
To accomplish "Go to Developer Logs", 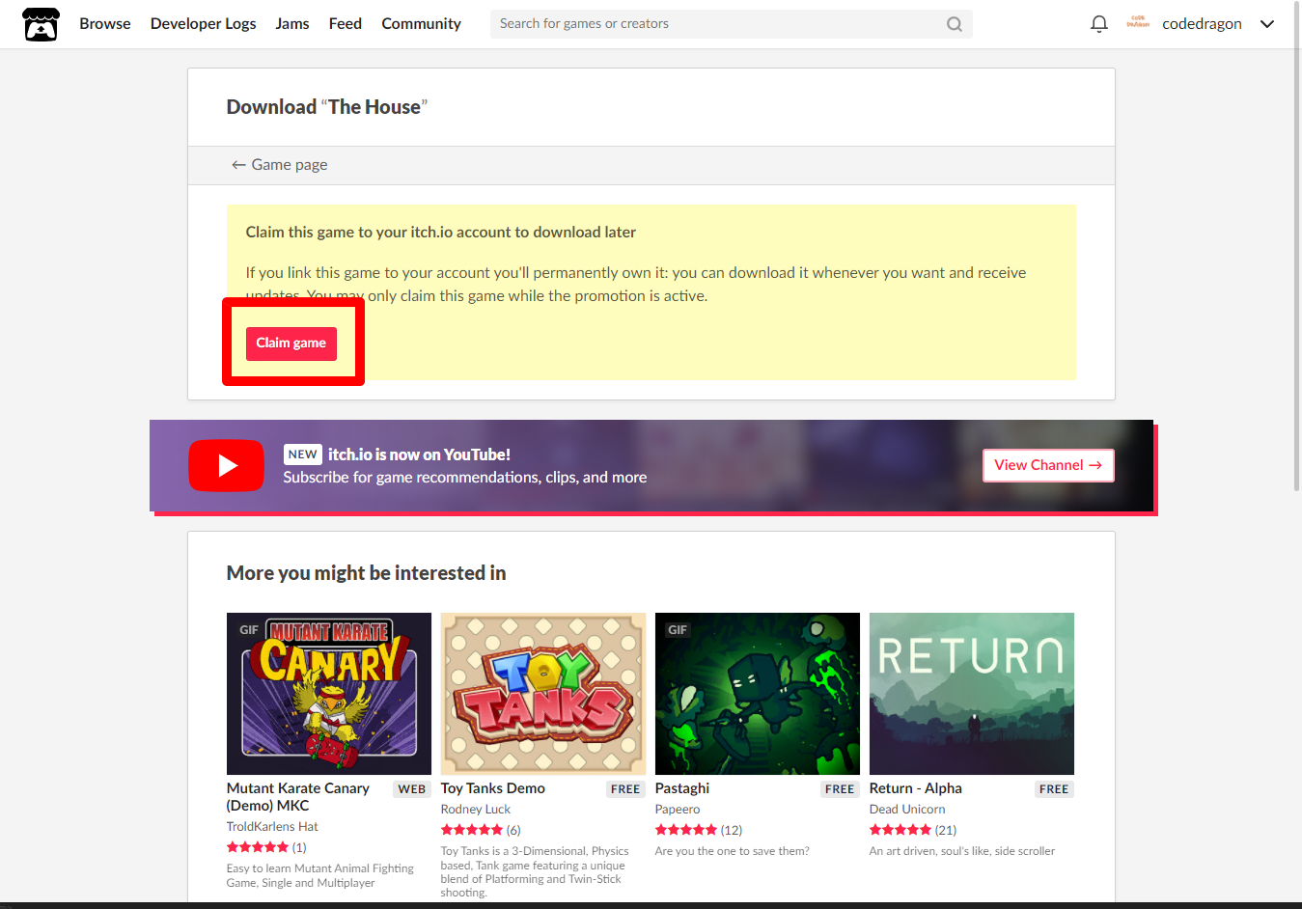I will pos(203,23).
